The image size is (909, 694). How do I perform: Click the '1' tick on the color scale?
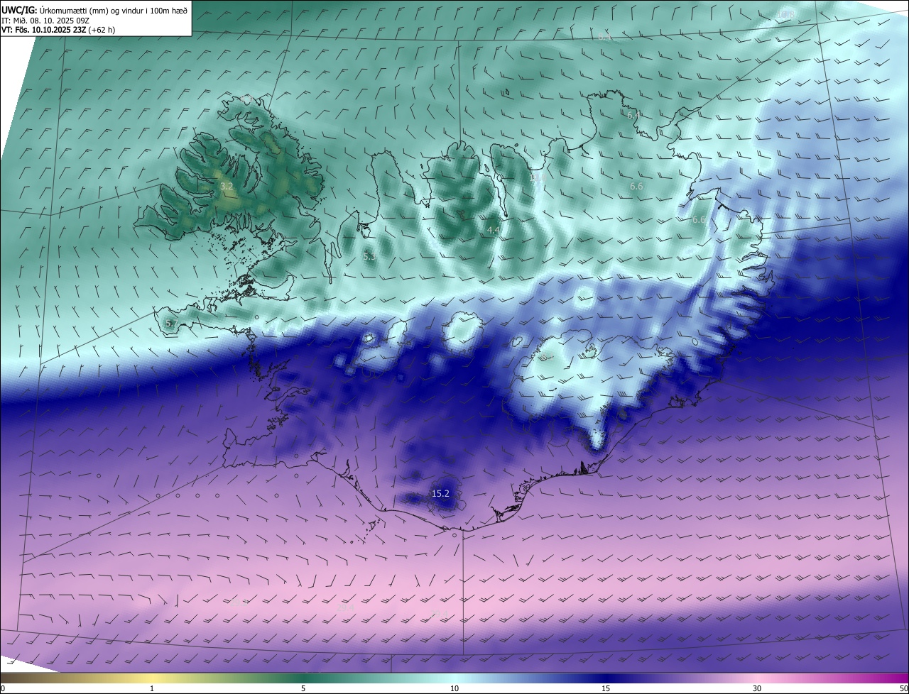pyautogui.click(x=152, y=688)
